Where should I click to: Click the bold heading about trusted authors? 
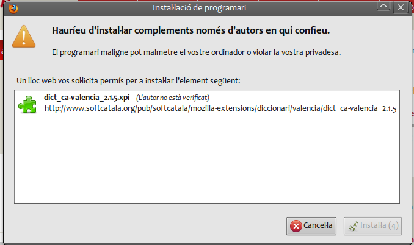tap(191, 30)
